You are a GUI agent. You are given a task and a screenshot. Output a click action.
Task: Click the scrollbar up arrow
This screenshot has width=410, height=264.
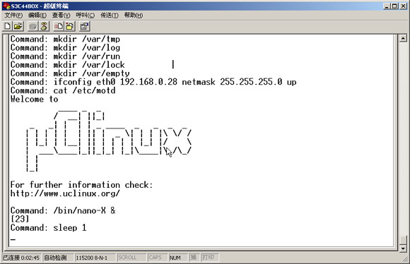click(403, 38)
